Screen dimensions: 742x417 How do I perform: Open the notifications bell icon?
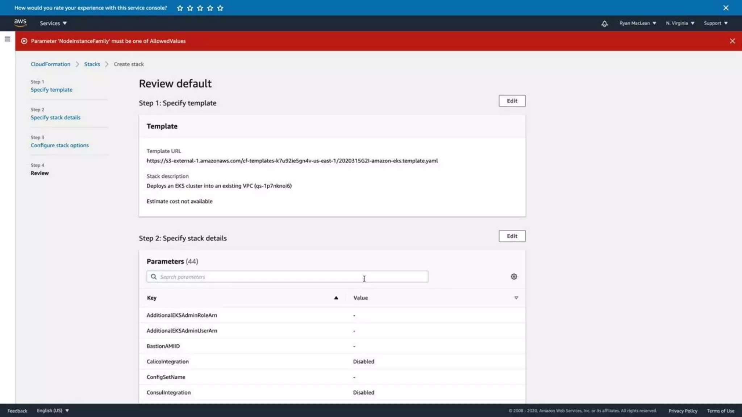[604, 24]
